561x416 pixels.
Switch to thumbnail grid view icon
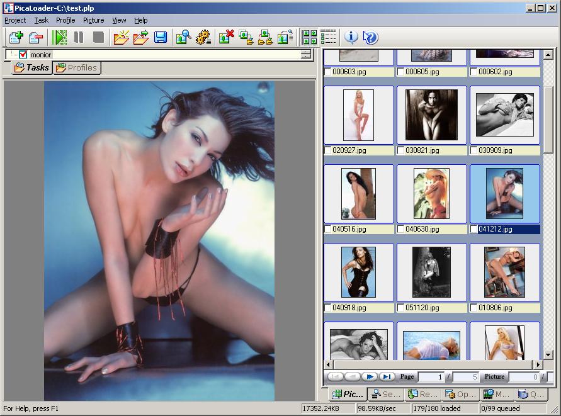click(x=309, y=37)
